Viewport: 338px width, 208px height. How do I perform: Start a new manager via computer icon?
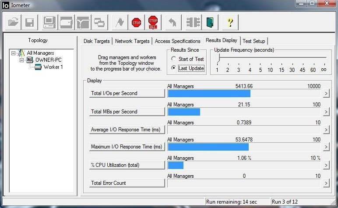tap(49, 22)
